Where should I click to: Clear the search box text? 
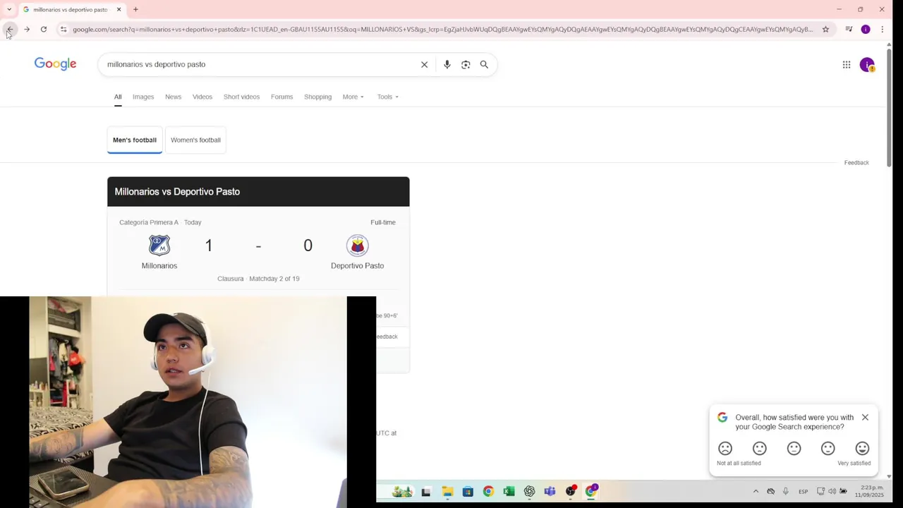tap(425, 64)
